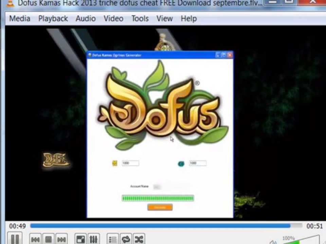Open the Help menu
326x244 pixels.
click(188, 18)
